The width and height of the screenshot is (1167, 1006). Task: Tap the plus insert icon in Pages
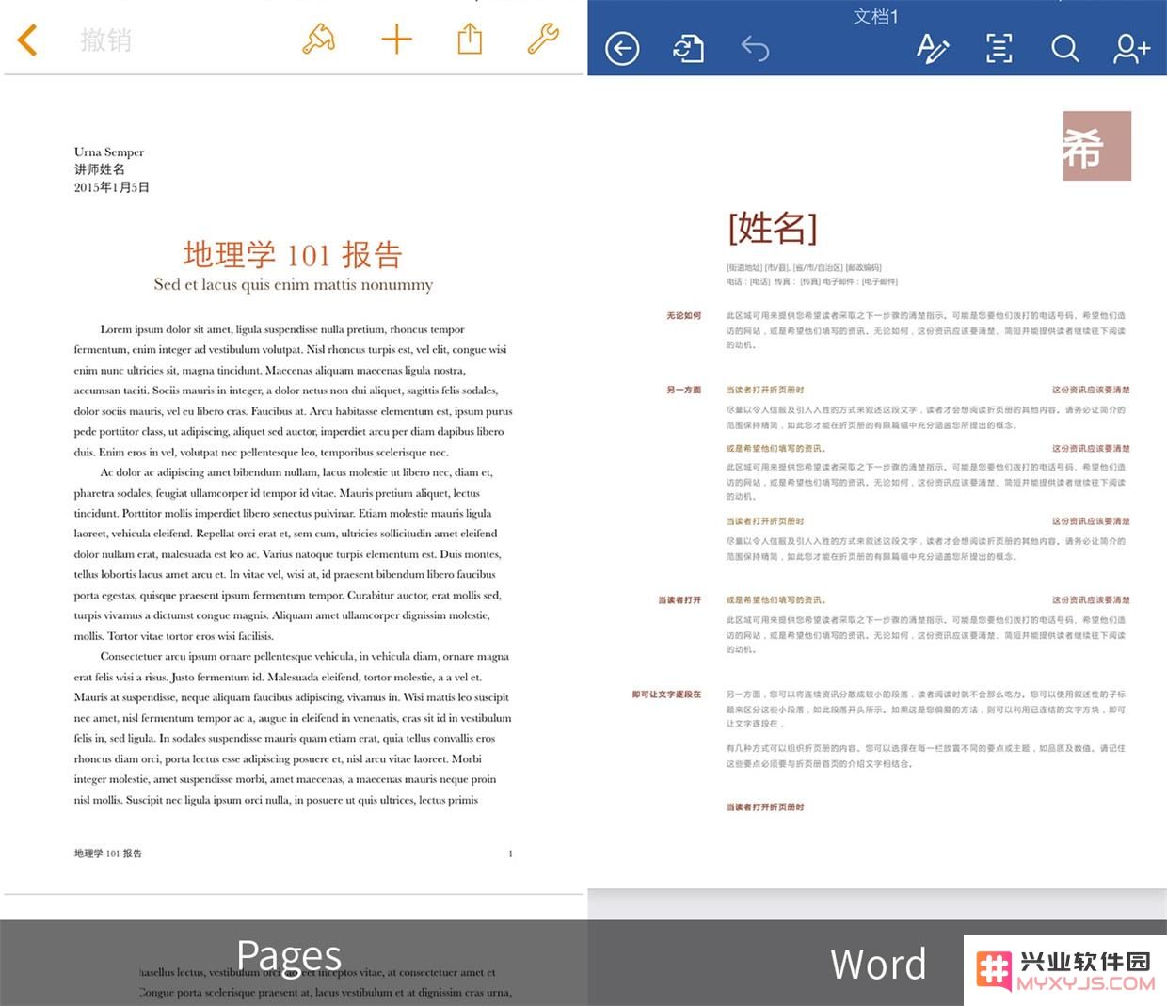(396, 40)
